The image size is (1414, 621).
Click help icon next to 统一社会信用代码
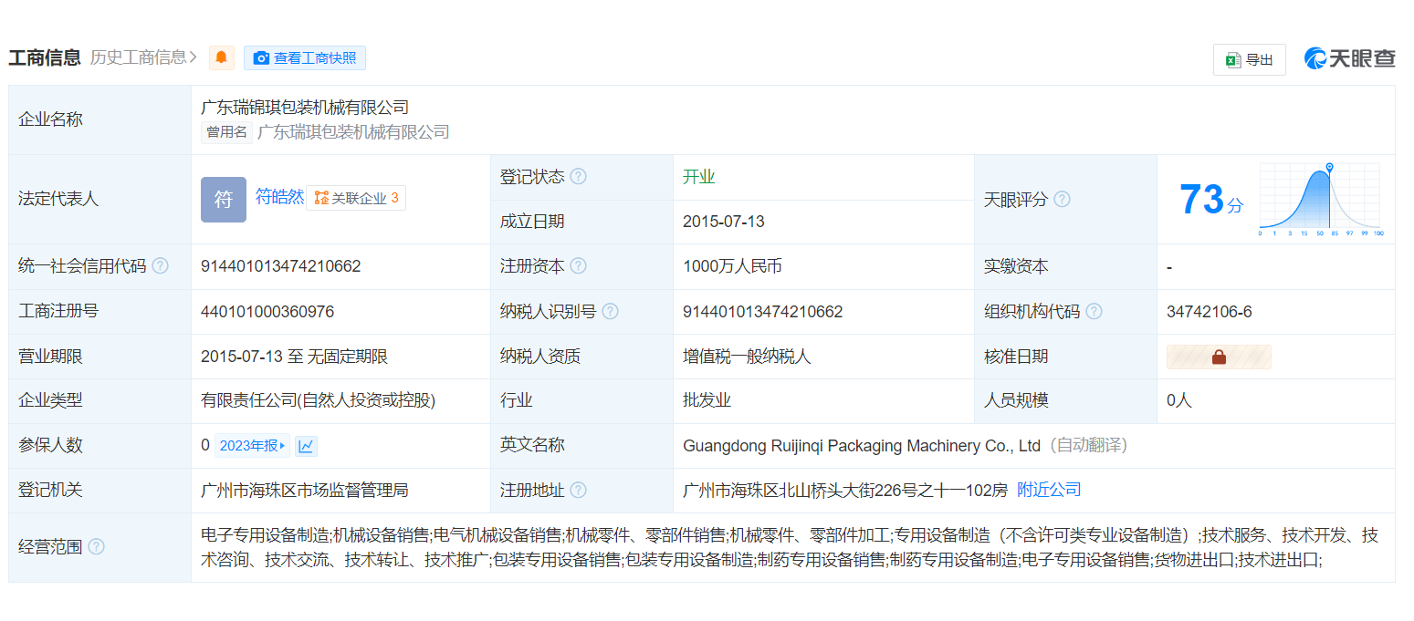160,266
